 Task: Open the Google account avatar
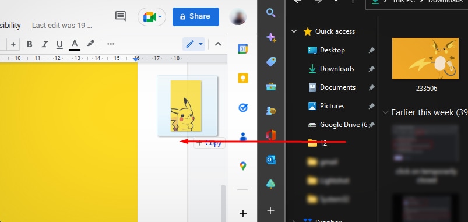coord(238,17)
